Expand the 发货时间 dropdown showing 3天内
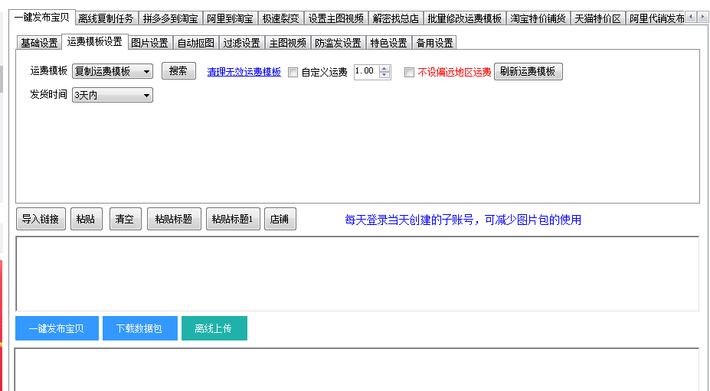This screenshot has height=391, width=710. pyautogui.click(x=113, y=95)
